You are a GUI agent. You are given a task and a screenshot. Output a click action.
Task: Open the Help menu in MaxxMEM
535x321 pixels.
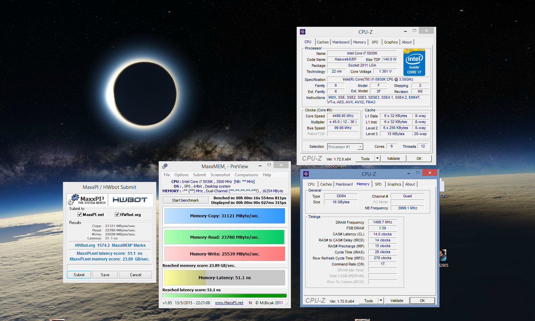pos(267,175)
